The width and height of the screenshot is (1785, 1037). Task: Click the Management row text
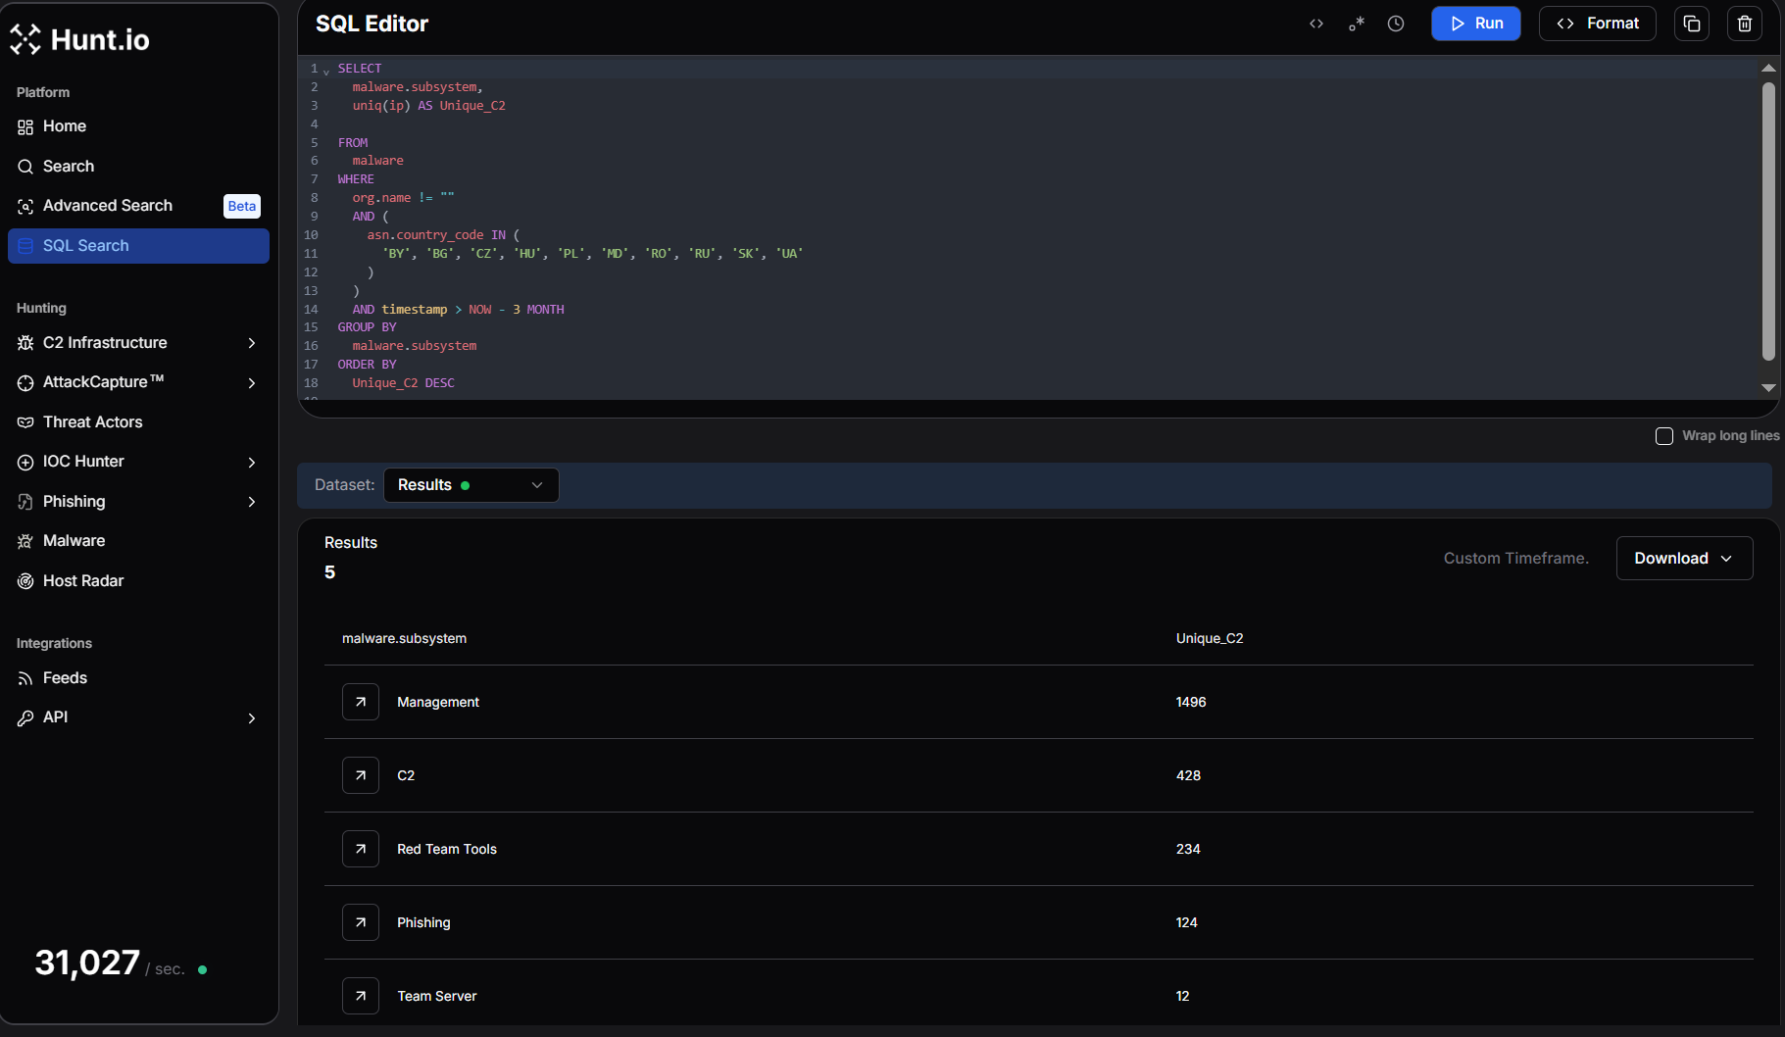(438, 702)
